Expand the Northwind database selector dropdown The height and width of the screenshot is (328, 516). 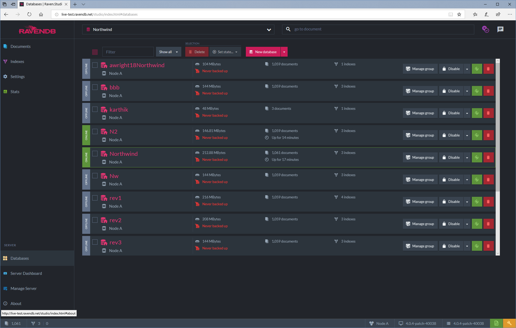click(x=269, y=30)
